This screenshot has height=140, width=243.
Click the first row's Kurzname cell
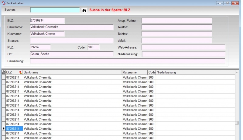pos(135,77)
